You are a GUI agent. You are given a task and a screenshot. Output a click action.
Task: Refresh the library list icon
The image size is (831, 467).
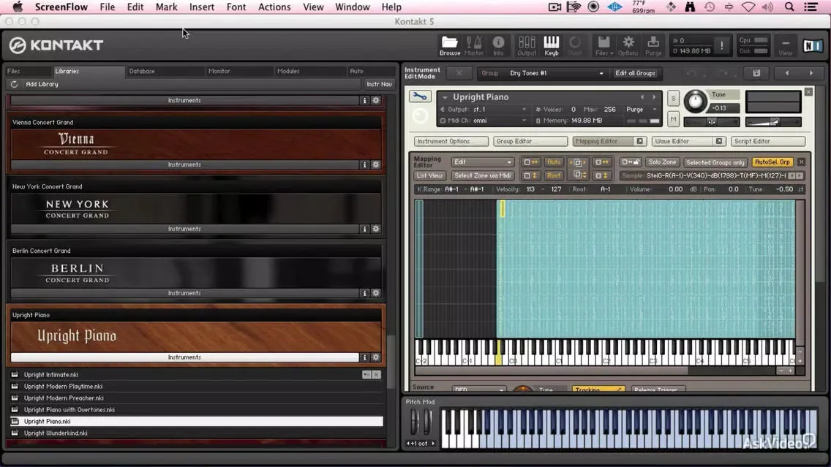15,84
